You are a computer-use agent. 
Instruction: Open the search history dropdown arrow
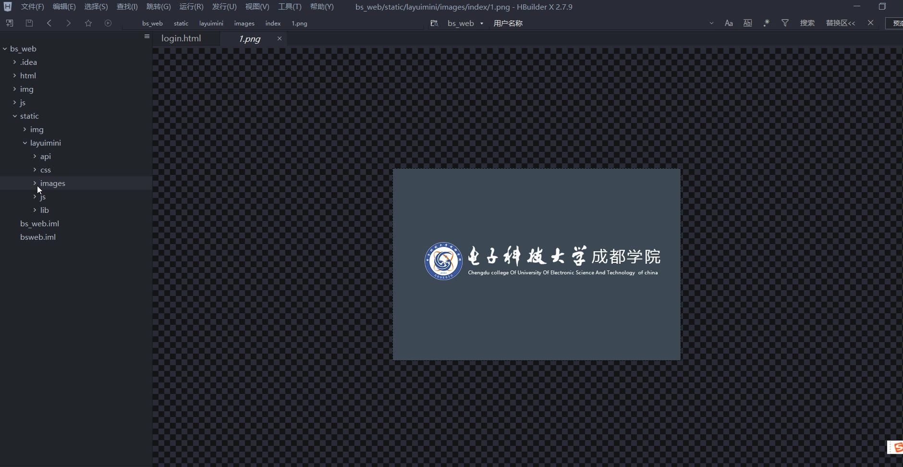coord(711,23)
